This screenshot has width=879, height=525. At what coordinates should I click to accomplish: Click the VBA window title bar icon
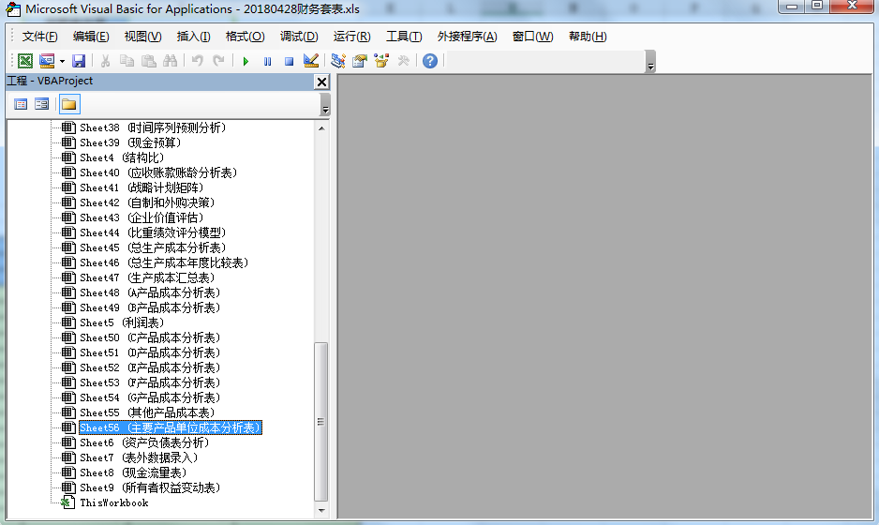13,9
